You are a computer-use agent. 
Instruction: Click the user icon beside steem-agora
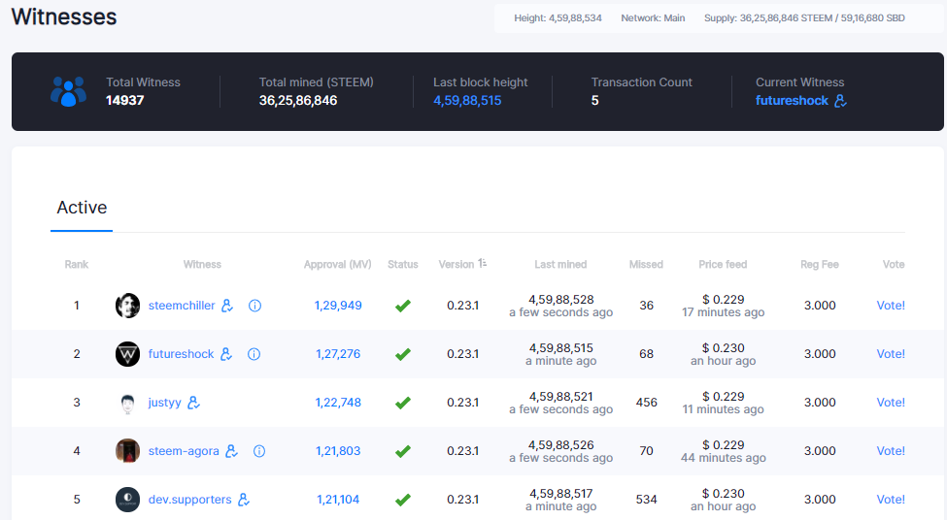[x=232, y=450]
